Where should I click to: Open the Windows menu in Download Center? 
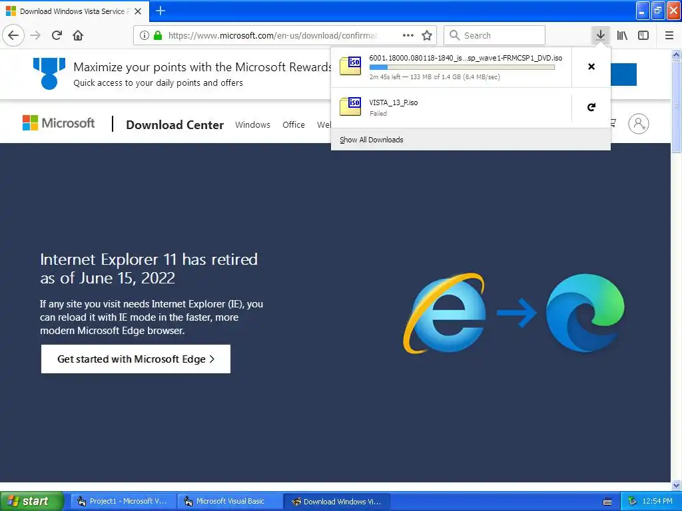pyautogui.click(x=252, y=124)
